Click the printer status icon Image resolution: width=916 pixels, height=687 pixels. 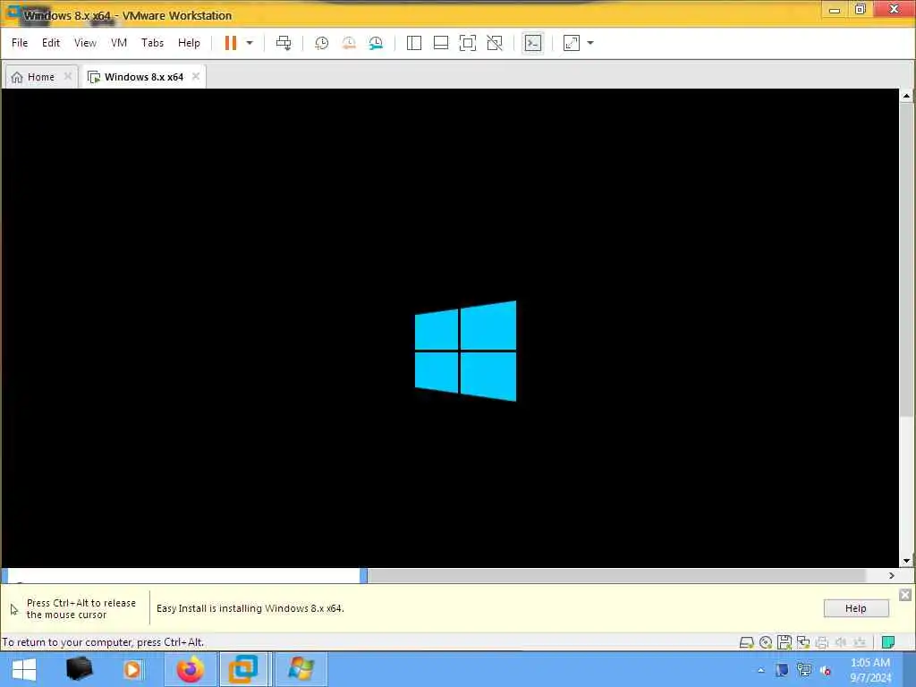click(x=822, y=642)
